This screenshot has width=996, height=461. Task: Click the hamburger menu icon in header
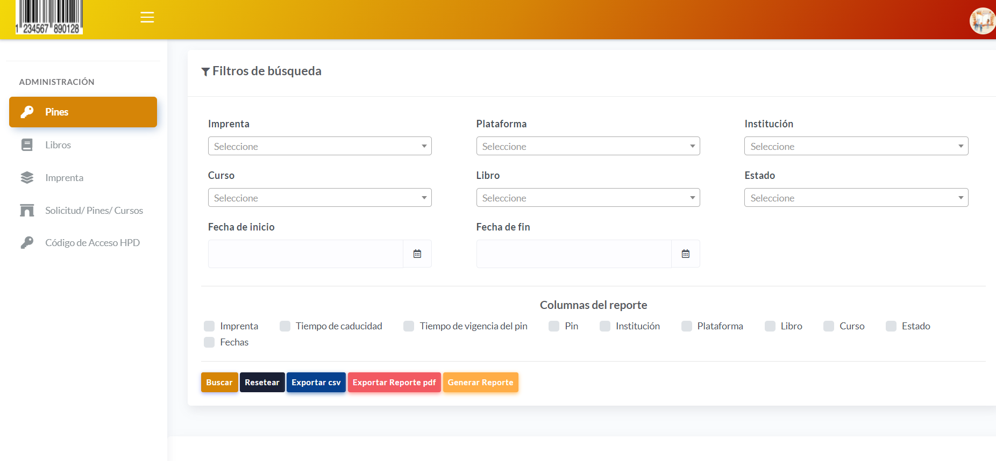pyautogui.click(x=147, y=17)
